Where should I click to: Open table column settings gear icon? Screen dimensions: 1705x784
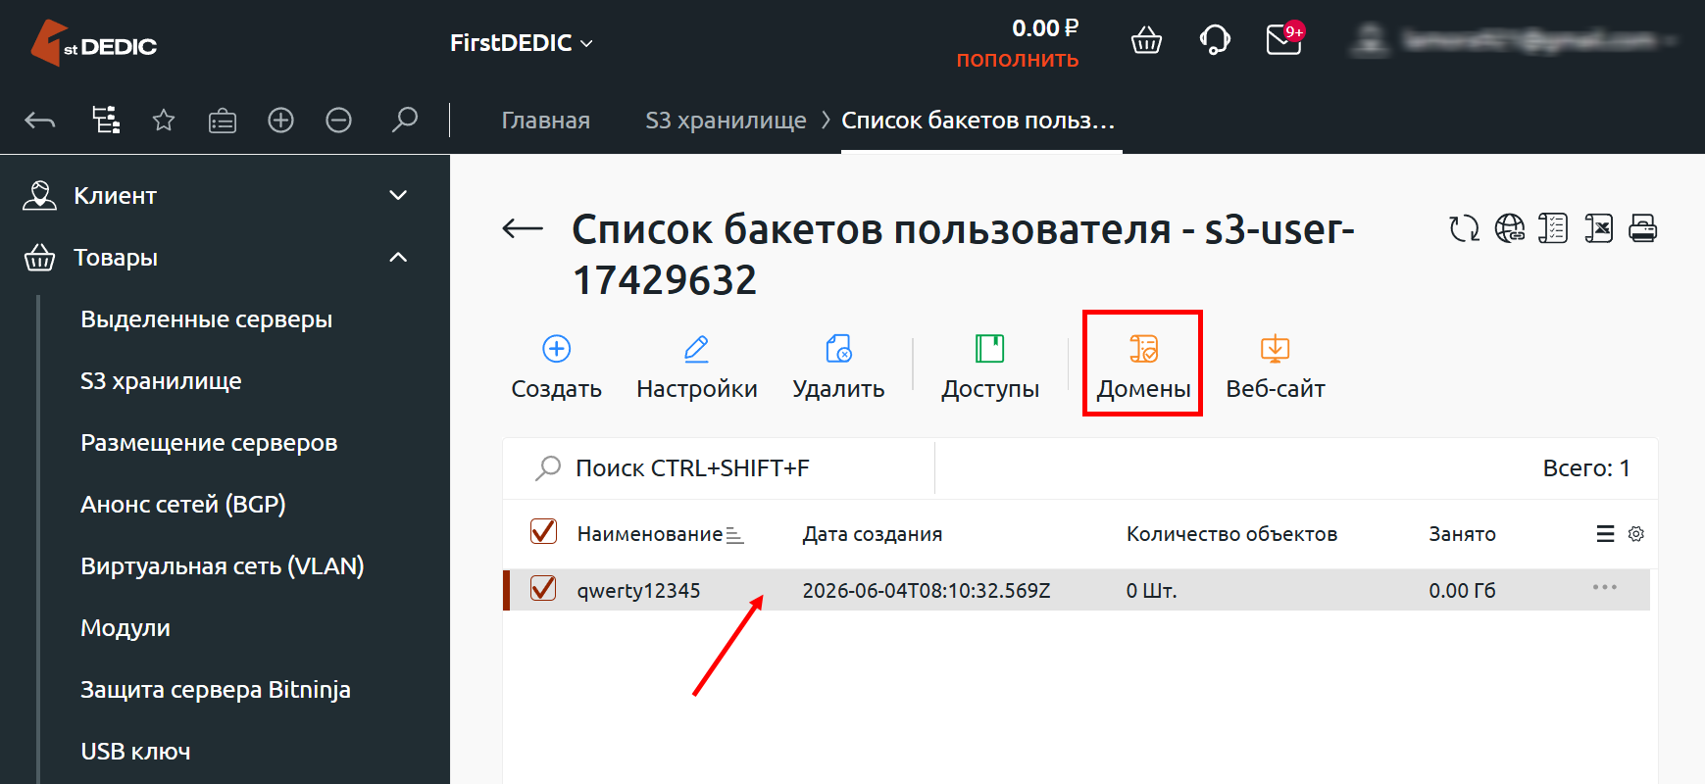[x=1636, y=534]
